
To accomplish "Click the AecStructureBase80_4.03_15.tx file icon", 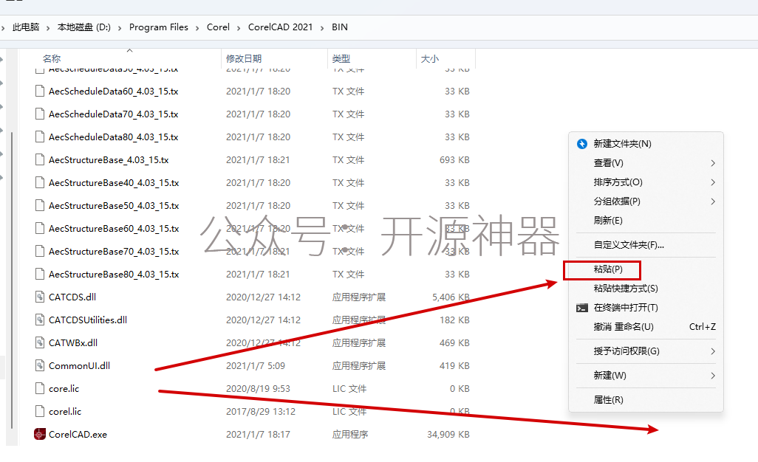I will 40,274.
